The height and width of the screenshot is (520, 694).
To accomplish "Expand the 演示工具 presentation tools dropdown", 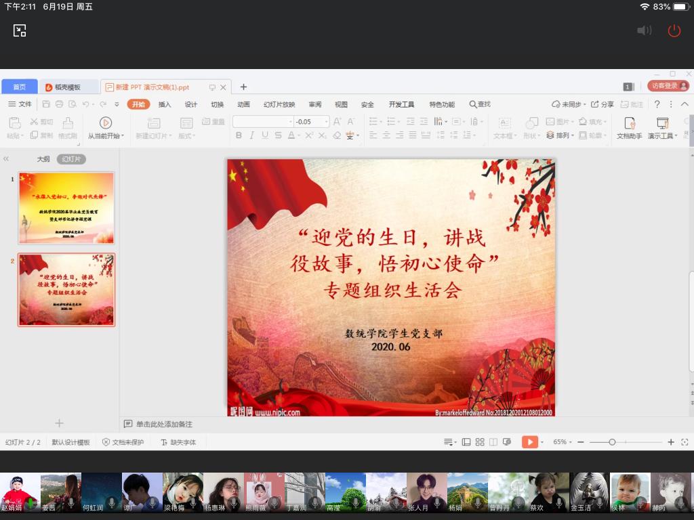I will tap(662, 136).
